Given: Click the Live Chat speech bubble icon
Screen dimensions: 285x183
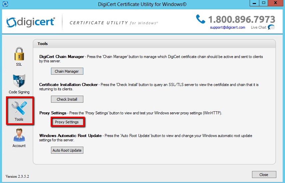Looking at the screenshot, I should point(271,27).
